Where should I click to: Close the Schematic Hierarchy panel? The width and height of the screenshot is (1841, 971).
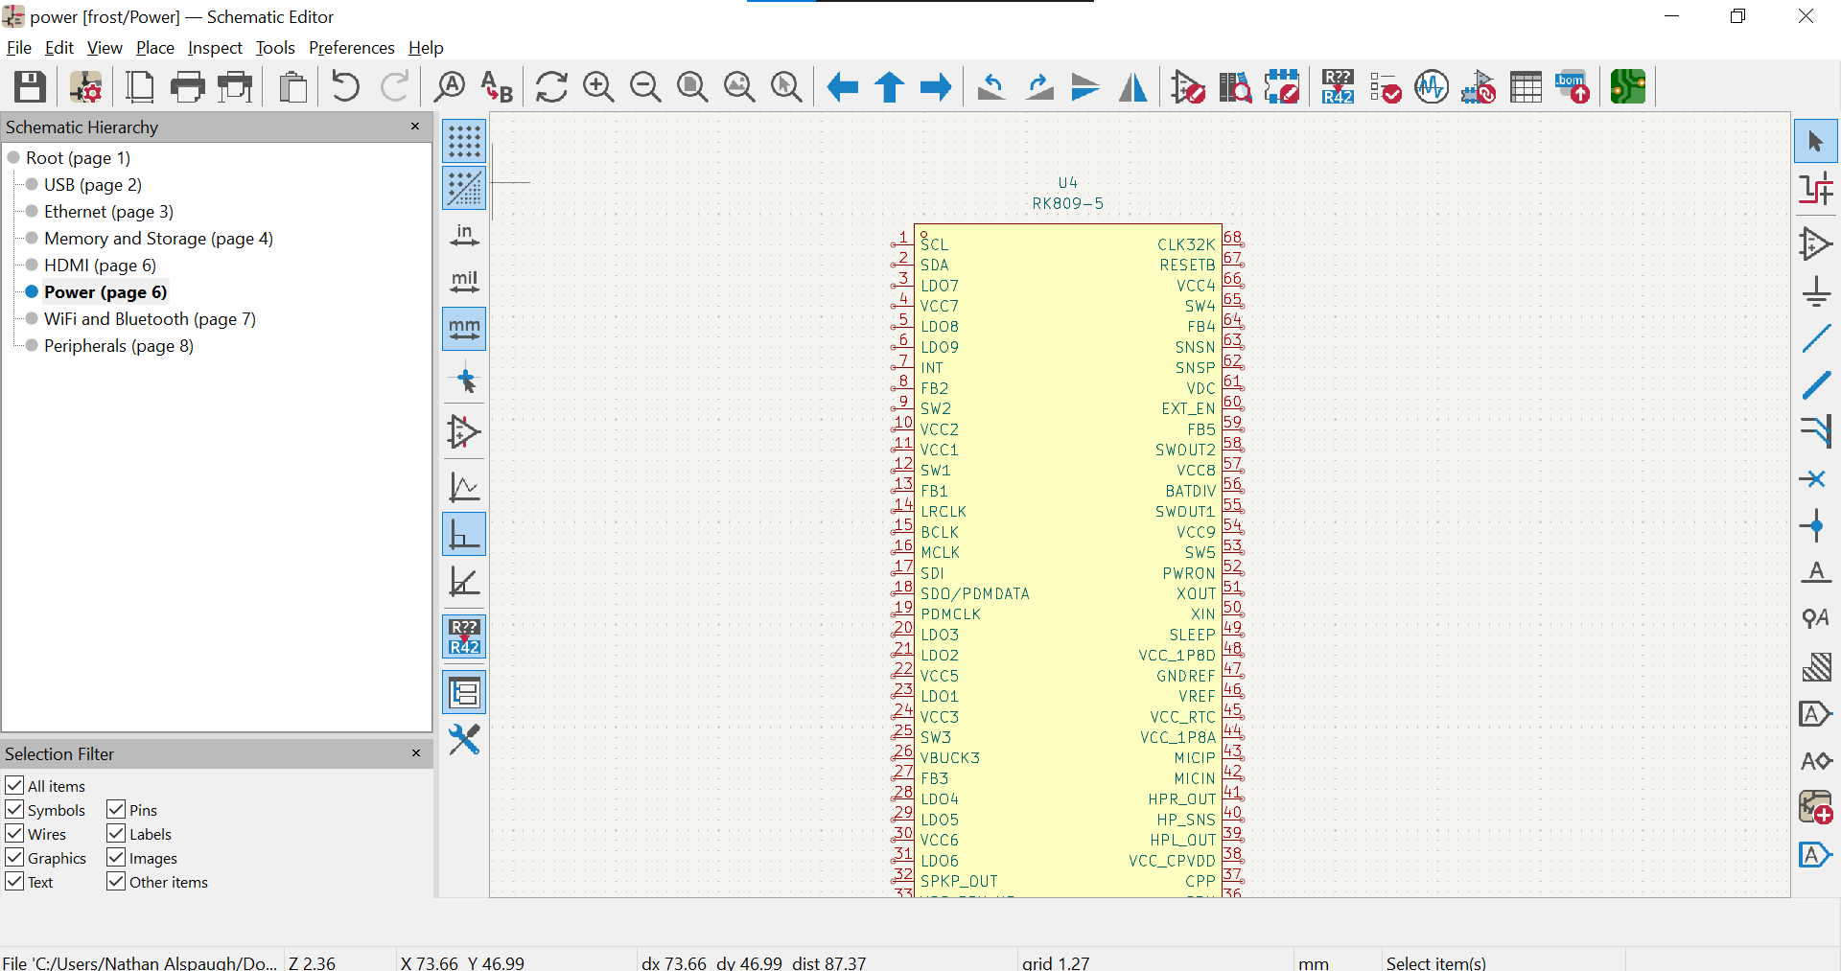415,127
